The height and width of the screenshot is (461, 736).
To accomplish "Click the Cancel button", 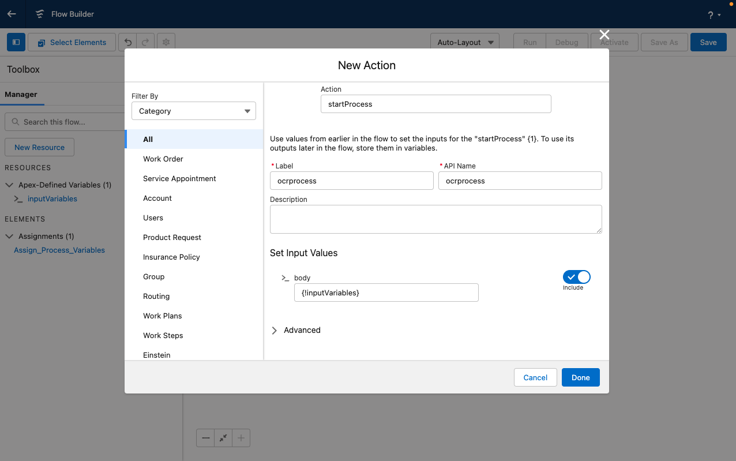I will point(535,377).
